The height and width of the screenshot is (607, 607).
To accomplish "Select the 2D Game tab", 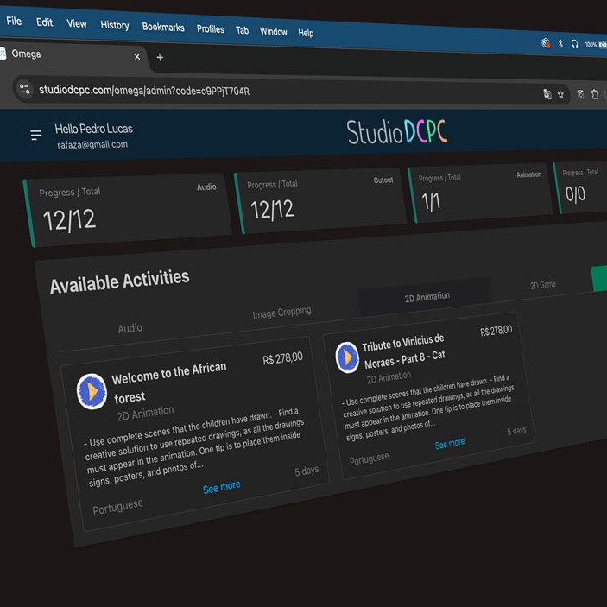I will point(542,284).
